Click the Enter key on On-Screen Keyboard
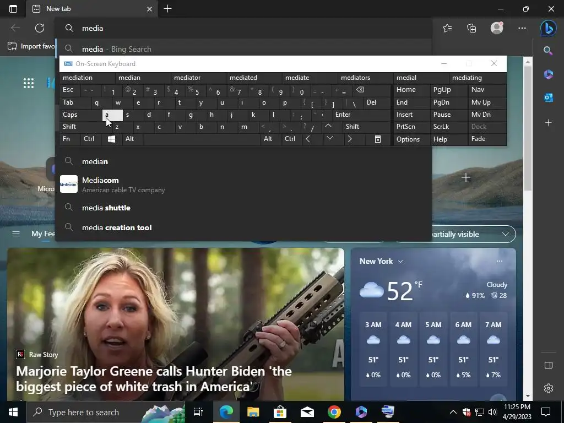The width and height of the screenshot is (564, 423). [361, 115]
